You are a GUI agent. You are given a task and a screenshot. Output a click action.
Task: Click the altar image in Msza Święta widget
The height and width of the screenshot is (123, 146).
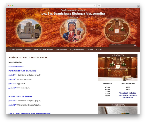coord(118,69)
